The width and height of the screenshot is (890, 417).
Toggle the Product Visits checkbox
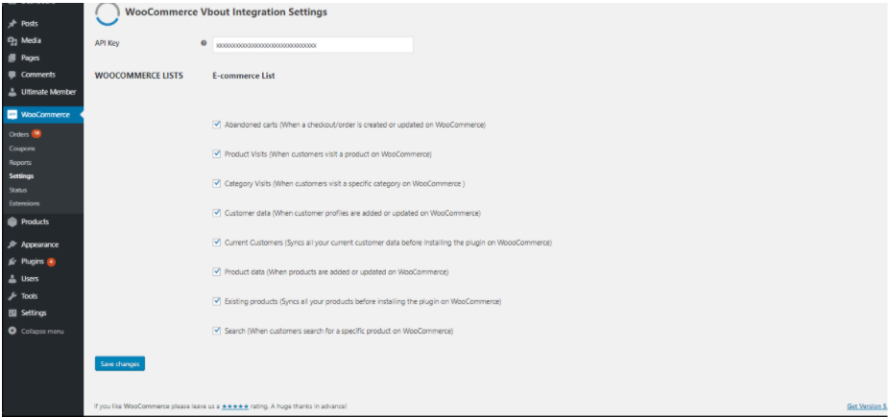[216, 153]
